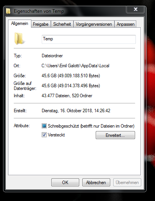Select the Vorgängerversionen tab
This screenshot has width=155, height=201.
[94, 24]
